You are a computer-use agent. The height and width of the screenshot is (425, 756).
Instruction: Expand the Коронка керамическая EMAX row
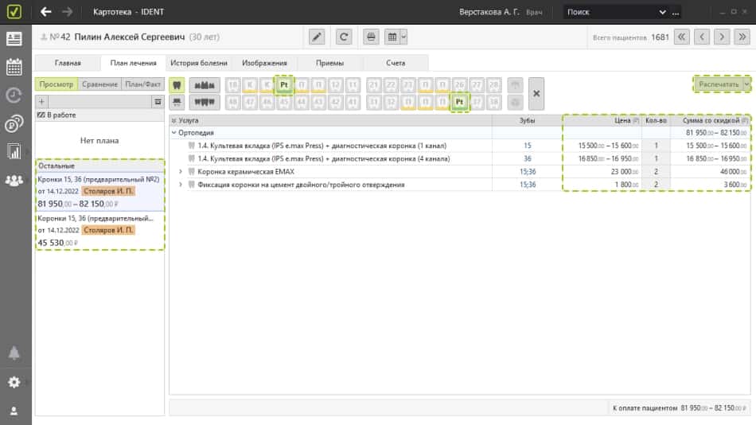click(181, 172)
